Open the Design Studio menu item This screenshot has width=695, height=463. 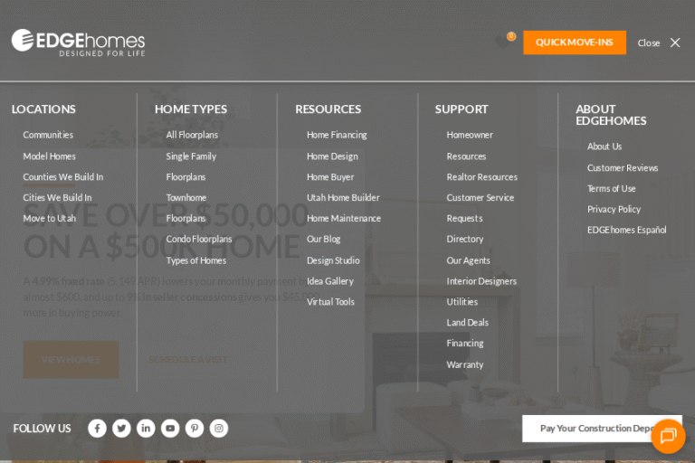click(x=333, y=260)
